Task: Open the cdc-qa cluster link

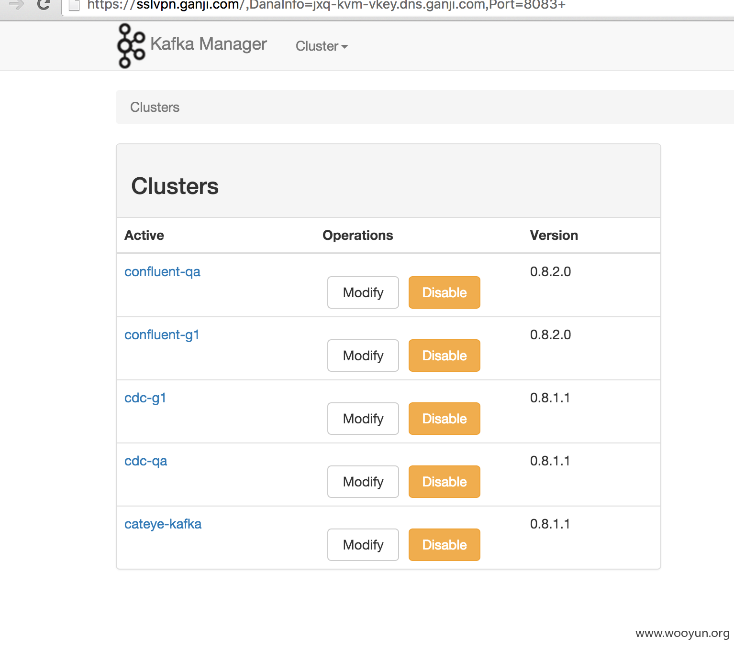Action: click(145, 461)
